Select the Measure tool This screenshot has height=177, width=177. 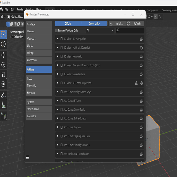tap(3, 105)
